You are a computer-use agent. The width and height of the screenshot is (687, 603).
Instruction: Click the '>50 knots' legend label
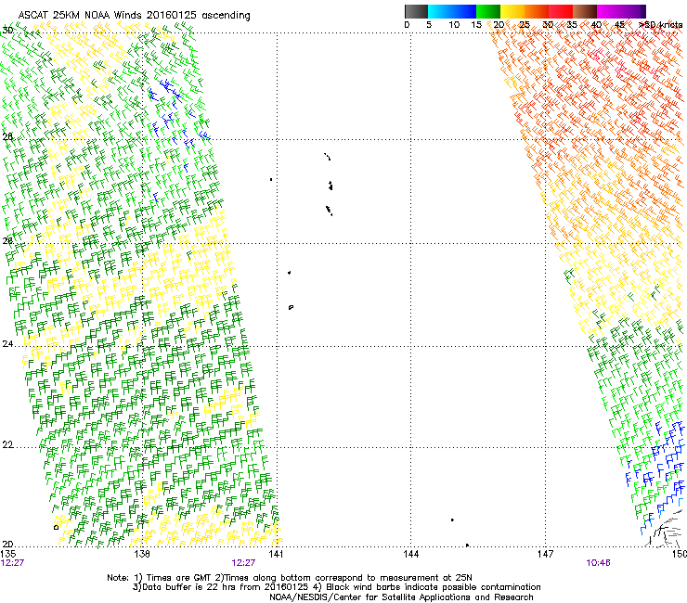click(x=660, y=24)
